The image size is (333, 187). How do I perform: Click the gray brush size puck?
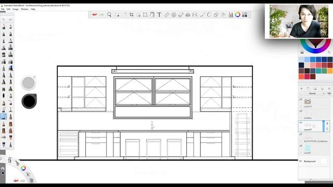pos(28,83)
